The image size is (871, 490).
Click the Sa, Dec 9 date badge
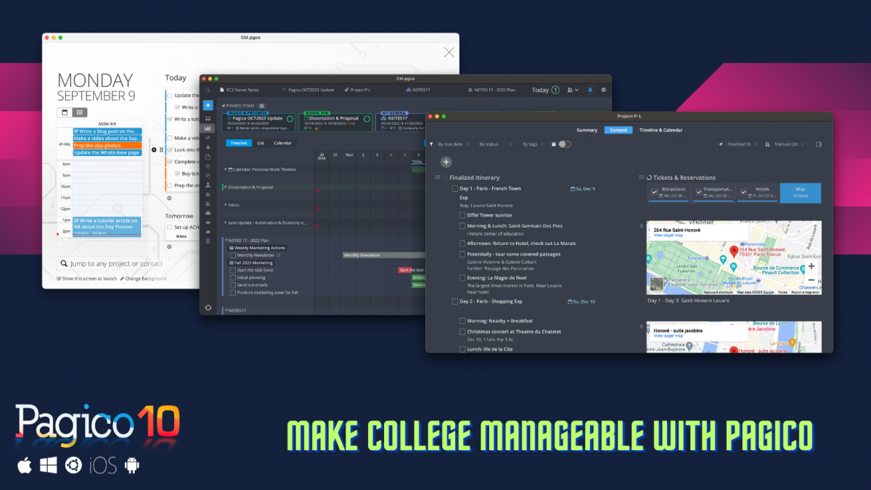pos(583,188)
